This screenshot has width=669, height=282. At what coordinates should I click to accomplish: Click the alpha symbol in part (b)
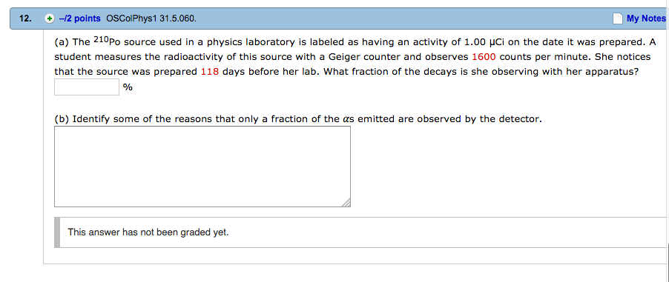click(346, 120)
